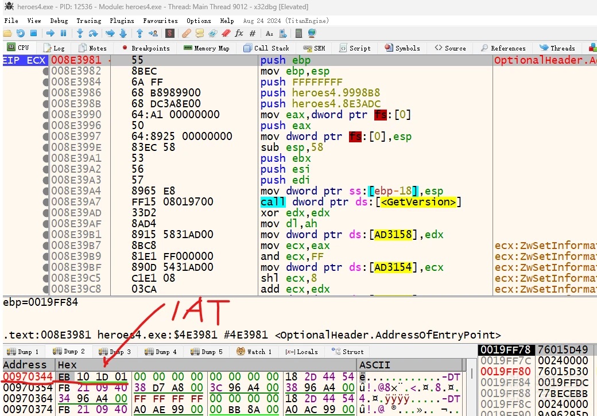This screenshot has width=597, height=416.
Task: Pause execution with the pause icon
Action: click(64, 33)
